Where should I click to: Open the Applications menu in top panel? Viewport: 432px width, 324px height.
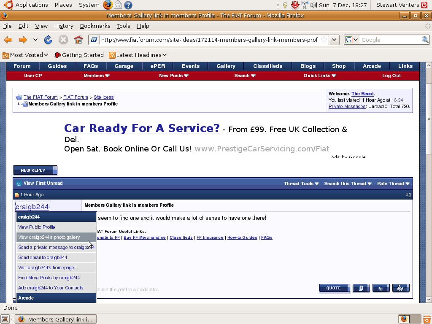tap(31, 5)
